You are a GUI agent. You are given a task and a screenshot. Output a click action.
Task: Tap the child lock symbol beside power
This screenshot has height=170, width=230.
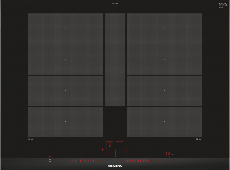pos(56,161)
